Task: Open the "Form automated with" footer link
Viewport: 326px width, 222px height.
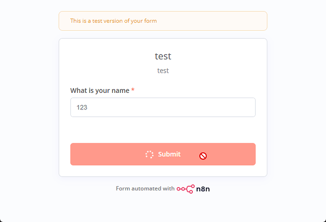Action: [x=145, y=189]
